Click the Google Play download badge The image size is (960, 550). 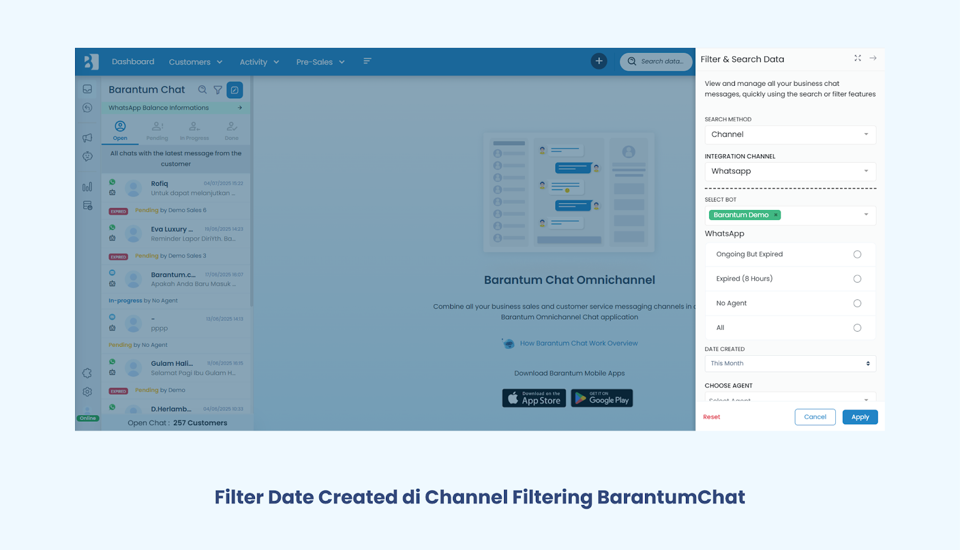click(x=602, y=398)
